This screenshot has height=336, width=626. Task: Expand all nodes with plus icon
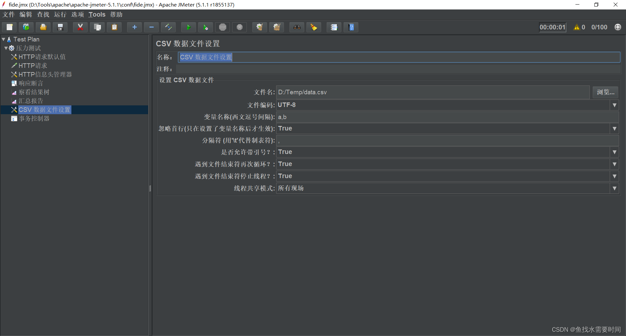134,27
